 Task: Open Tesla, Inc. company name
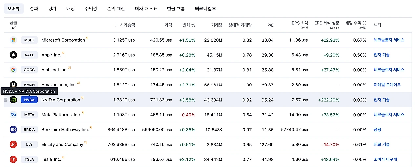tap(51, 159)
